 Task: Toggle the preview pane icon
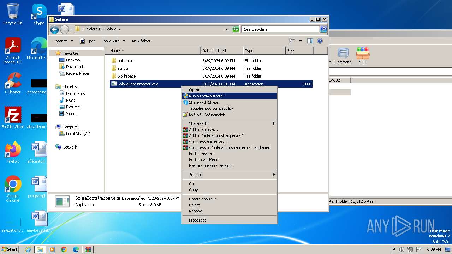(310, 41)
